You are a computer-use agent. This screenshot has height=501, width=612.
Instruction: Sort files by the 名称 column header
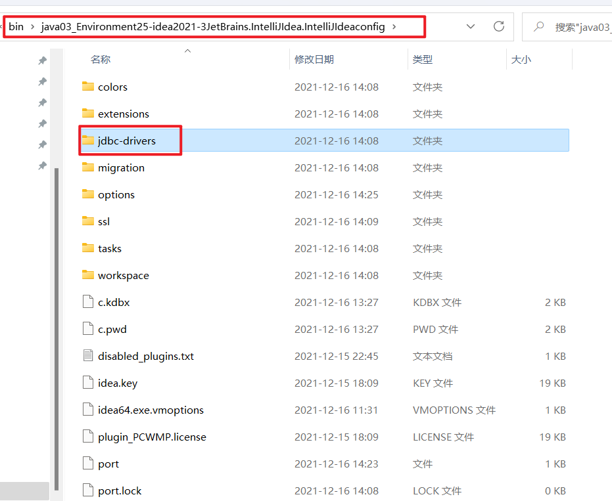100,59
